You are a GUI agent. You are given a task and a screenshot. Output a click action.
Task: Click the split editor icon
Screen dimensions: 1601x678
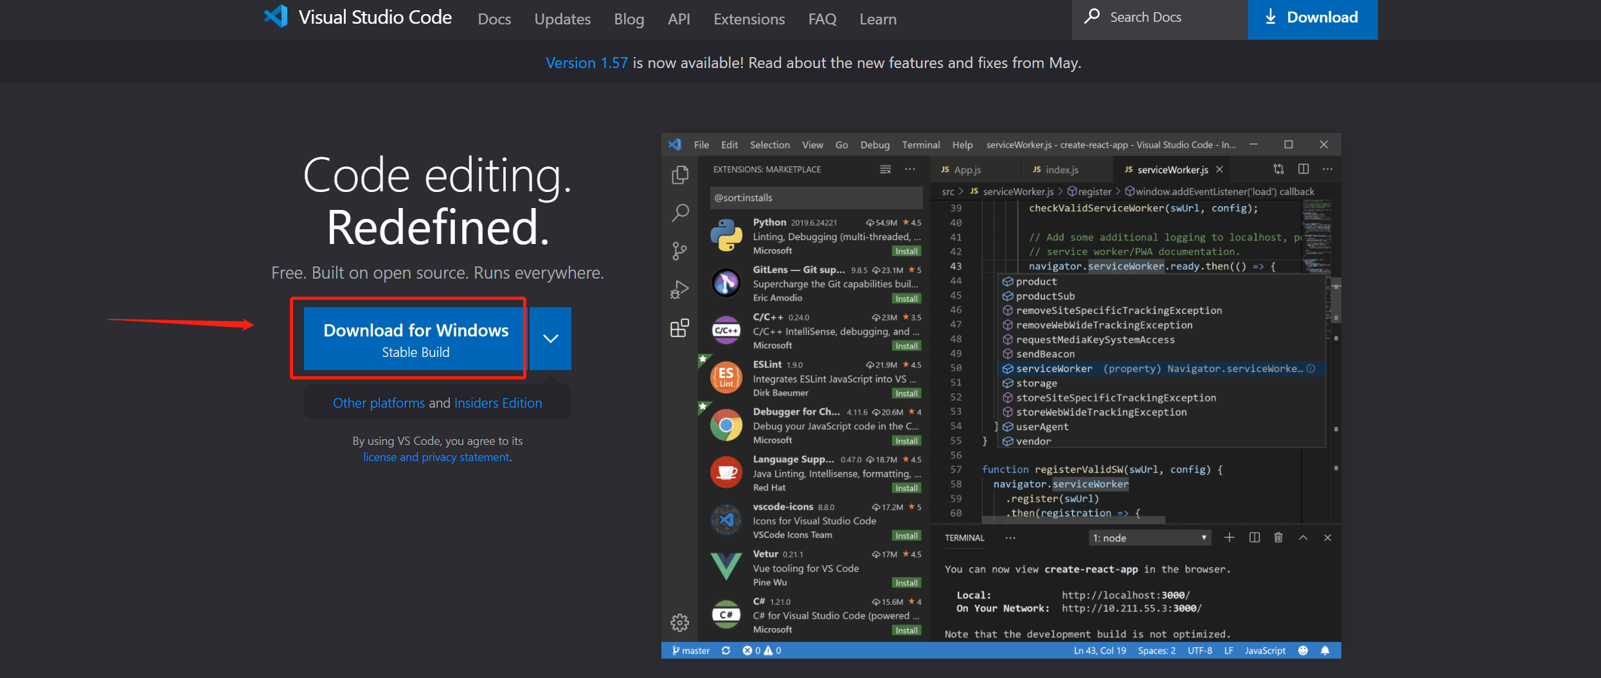click(x=1303, y=169)
